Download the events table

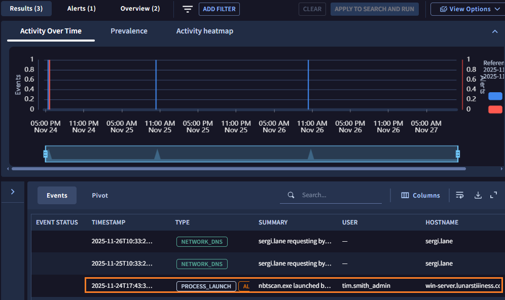pos(478,195)
